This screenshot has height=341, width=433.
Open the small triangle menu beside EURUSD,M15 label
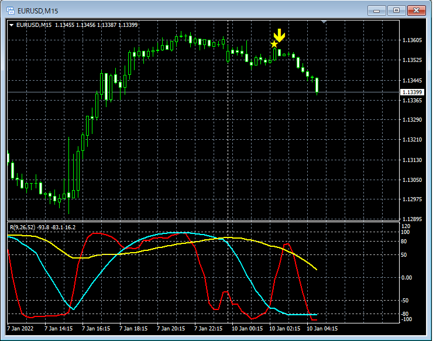pos(11,25)
